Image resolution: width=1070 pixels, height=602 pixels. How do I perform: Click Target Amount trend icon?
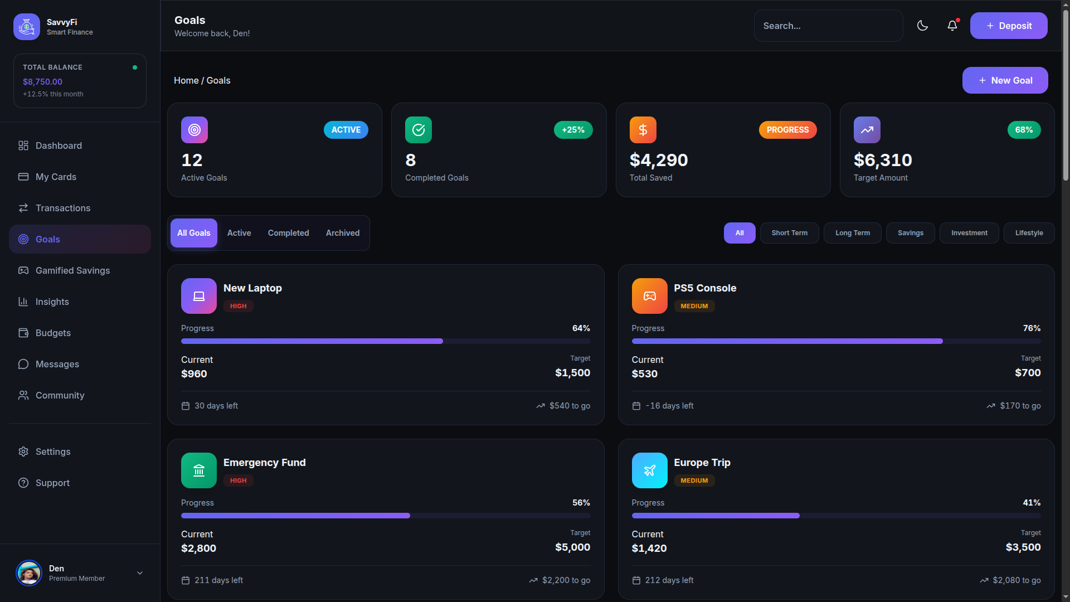[867, 130]
